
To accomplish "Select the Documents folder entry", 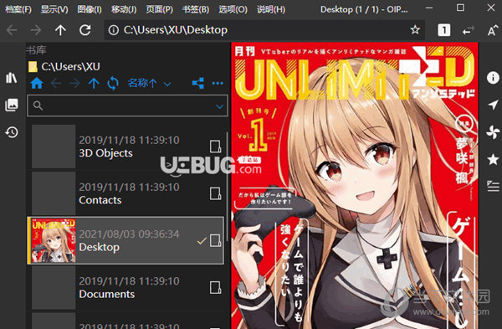I will (125, 288).
